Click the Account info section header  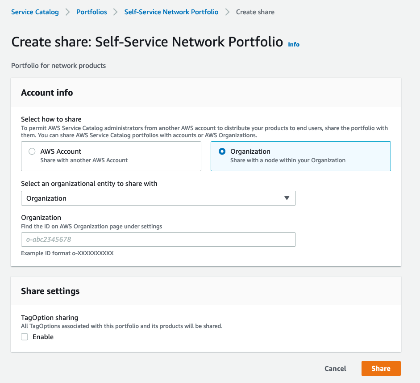click(x=47, y=93)
